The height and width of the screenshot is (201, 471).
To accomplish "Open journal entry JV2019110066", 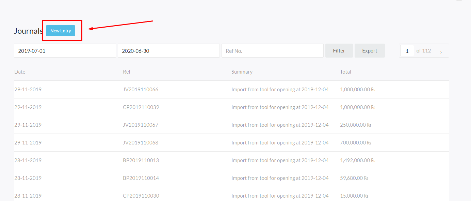I will tap(141, 90).
